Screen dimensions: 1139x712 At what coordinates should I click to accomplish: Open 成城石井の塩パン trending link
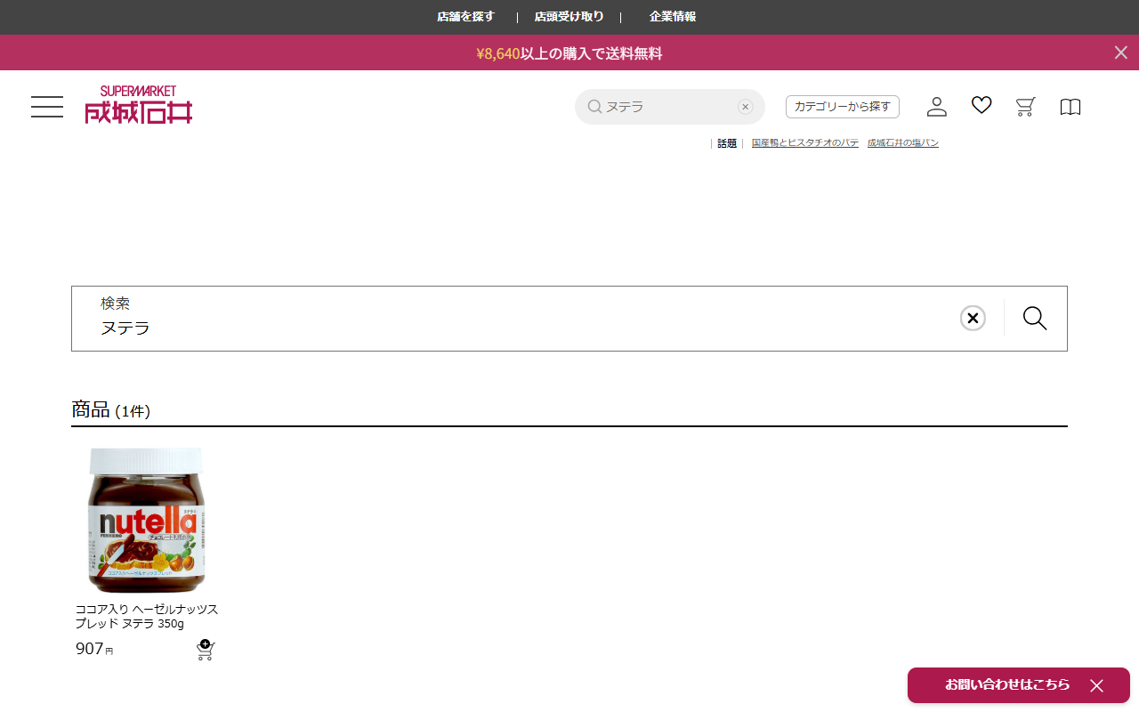(903, 142)
